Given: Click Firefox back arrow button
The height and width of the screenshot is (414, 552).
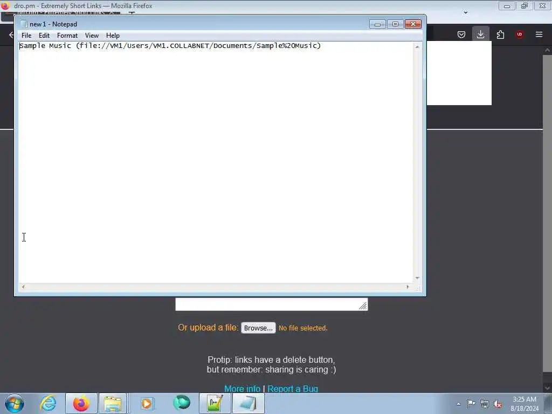Looking at the screenshot, I should [11, 34].
